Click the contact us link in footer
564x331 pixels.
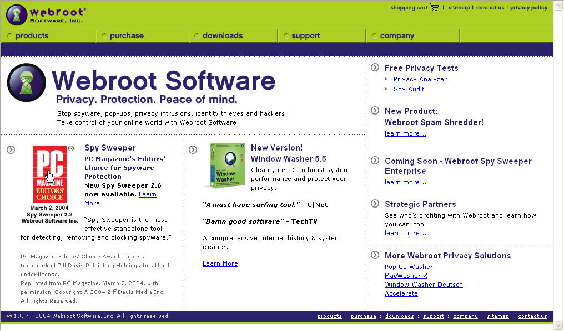pyautogui.click(x=532, y=316)
